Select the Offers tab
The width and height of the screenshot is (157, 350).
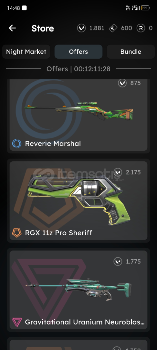[78, 52]
